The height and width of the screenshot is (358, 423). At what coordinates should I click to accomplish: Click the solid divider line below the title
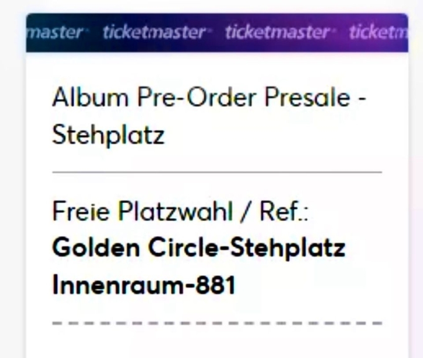pyautogui.click(x=216, y=171)
